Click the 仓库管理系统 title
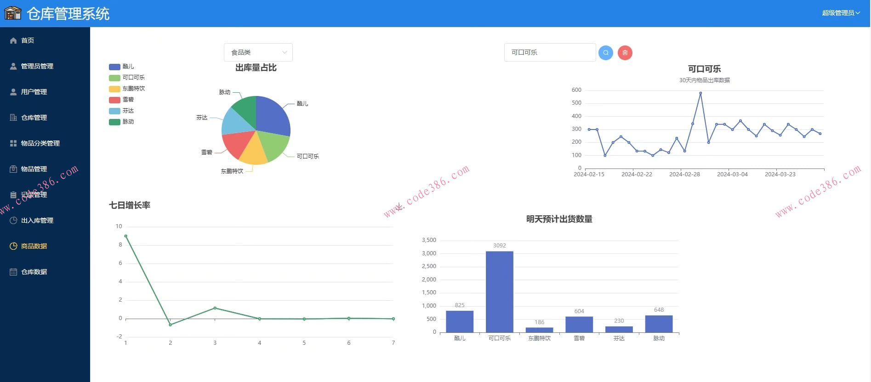 tap(68, 14)
